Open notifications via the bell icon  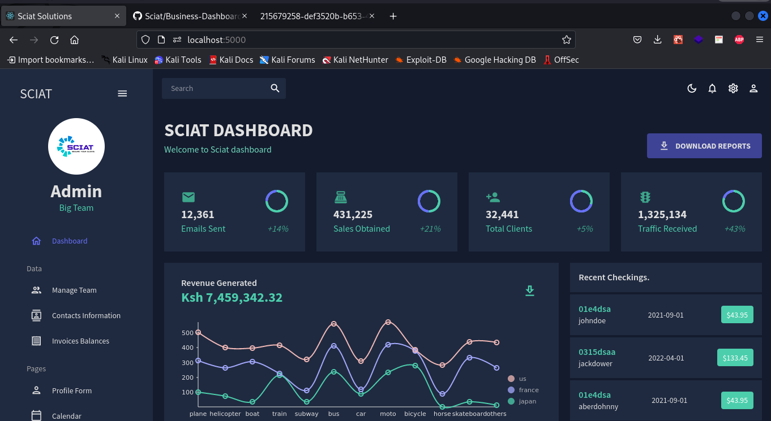712,88
